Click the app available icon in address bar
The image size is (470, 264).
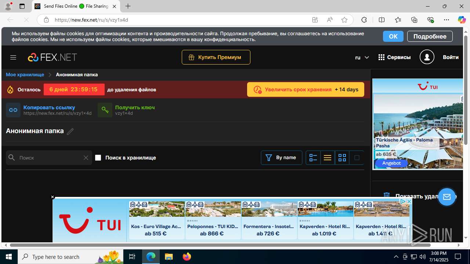[315, 20]
